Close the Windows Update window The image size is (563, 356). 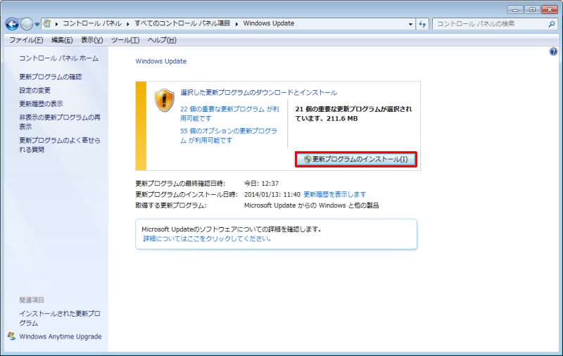[x=550, y=9]
